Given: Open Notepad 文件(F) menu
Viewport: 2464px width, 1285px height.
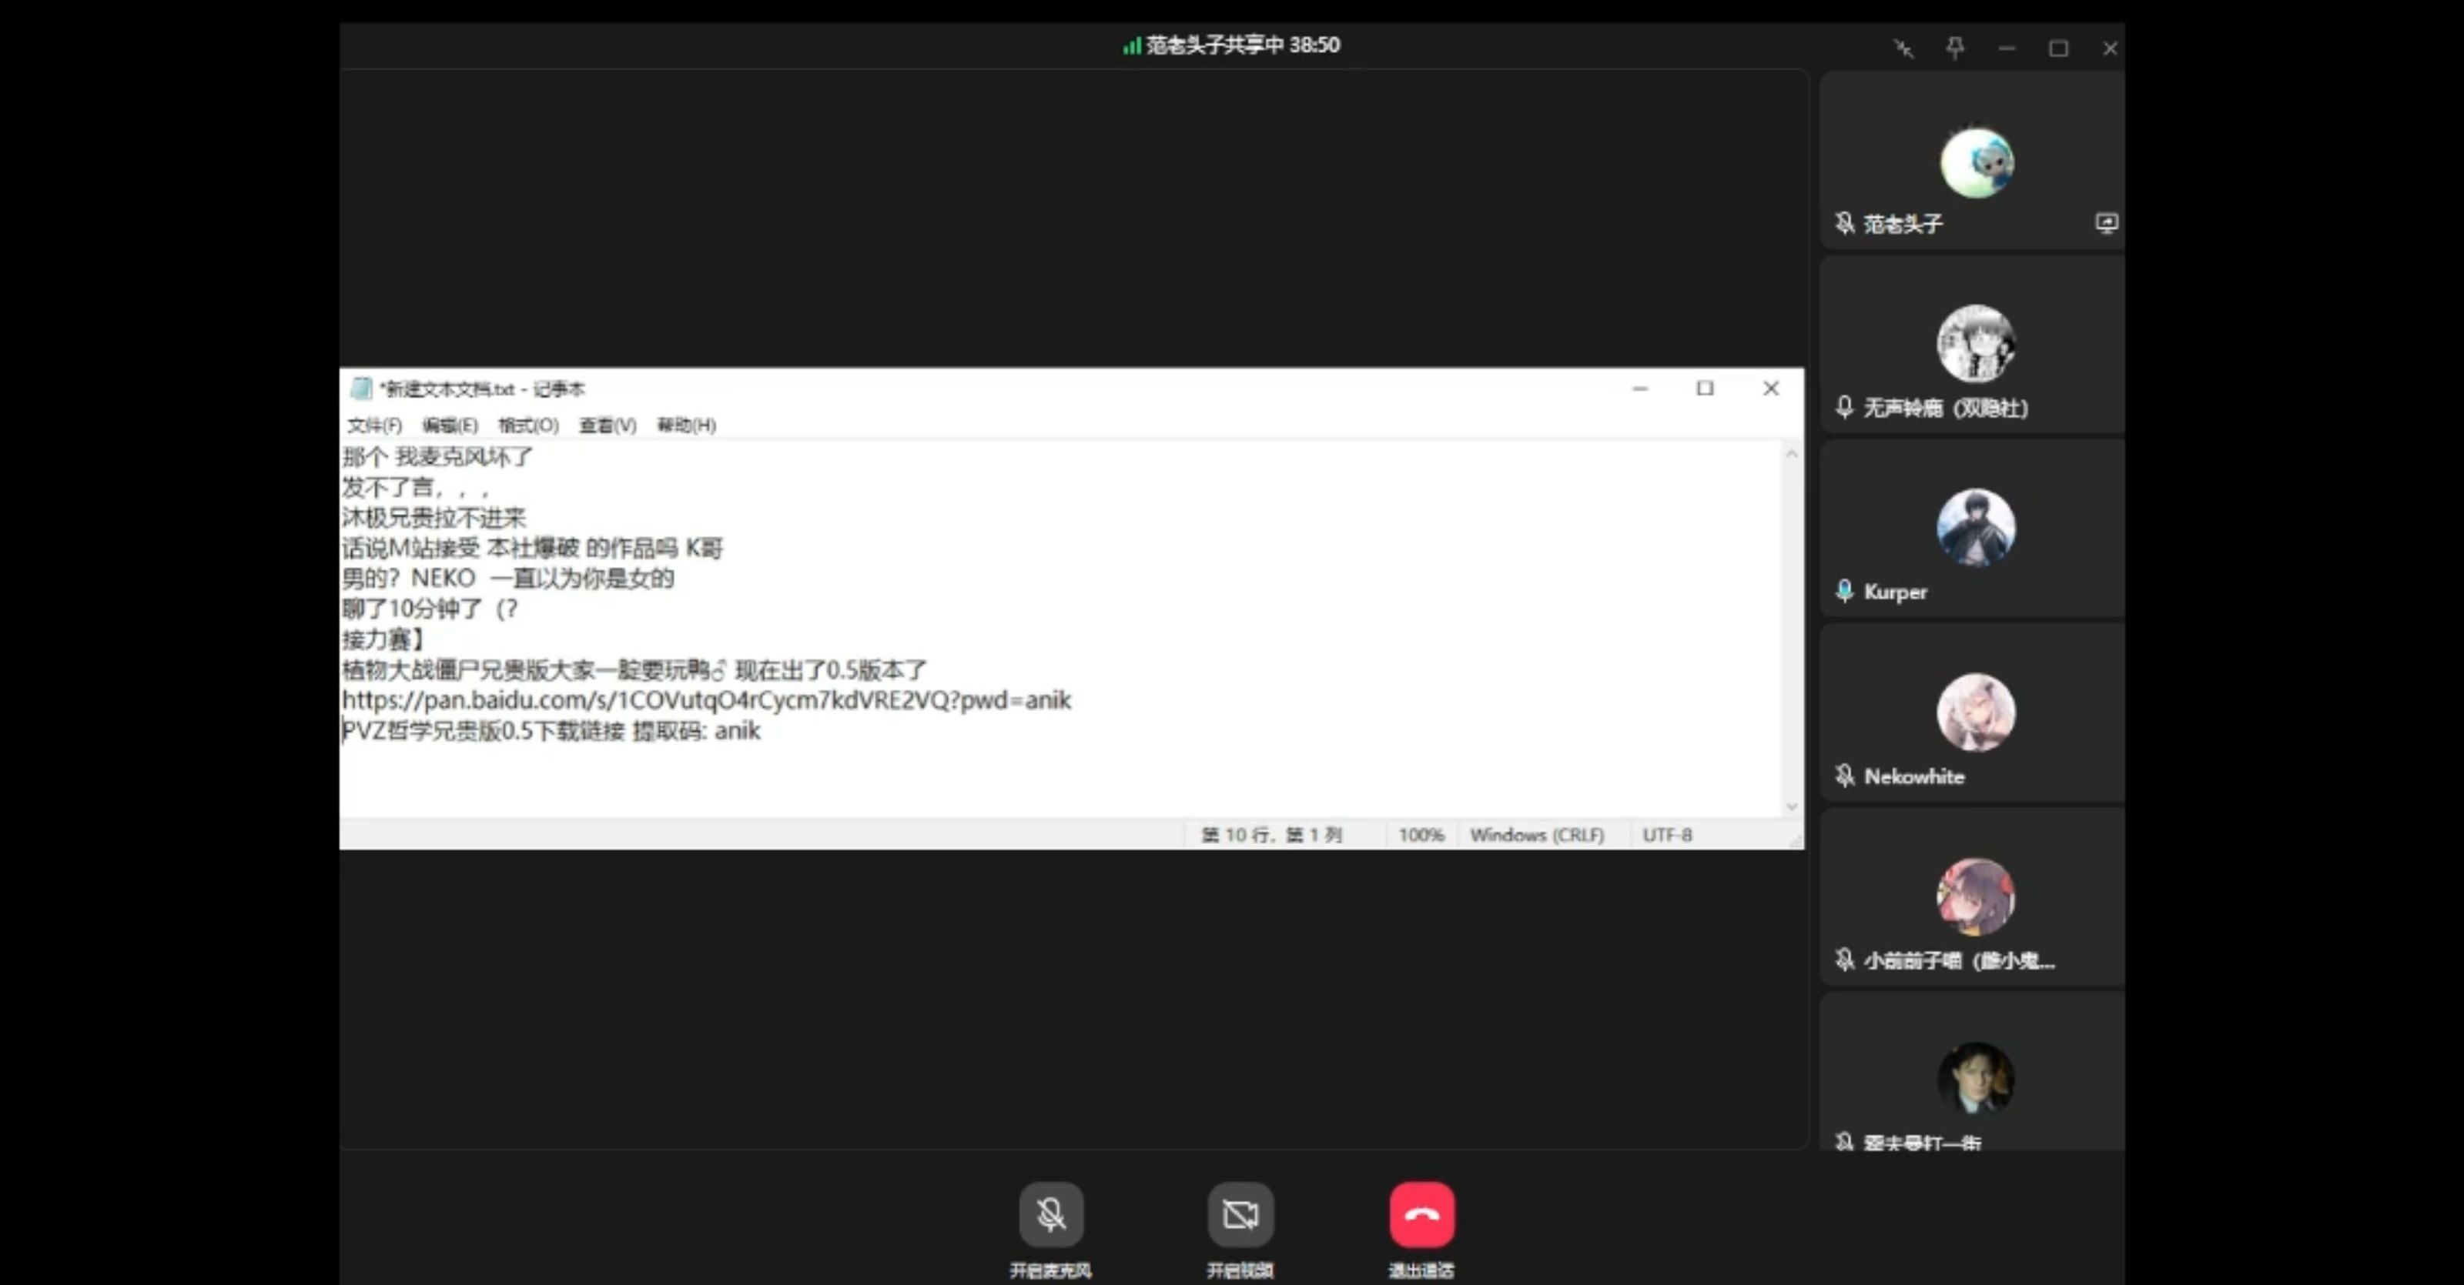Looking at the screenshot, I should 374,425.
